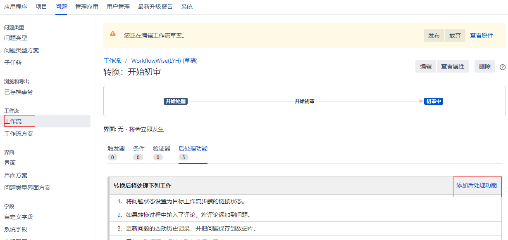Open the 系统 top menu
This screenshot has width=508, height=240.
(187, 7)
